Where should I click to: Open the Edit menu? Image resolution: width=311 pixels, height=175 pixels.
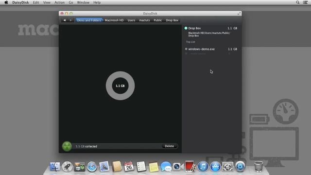36,2
